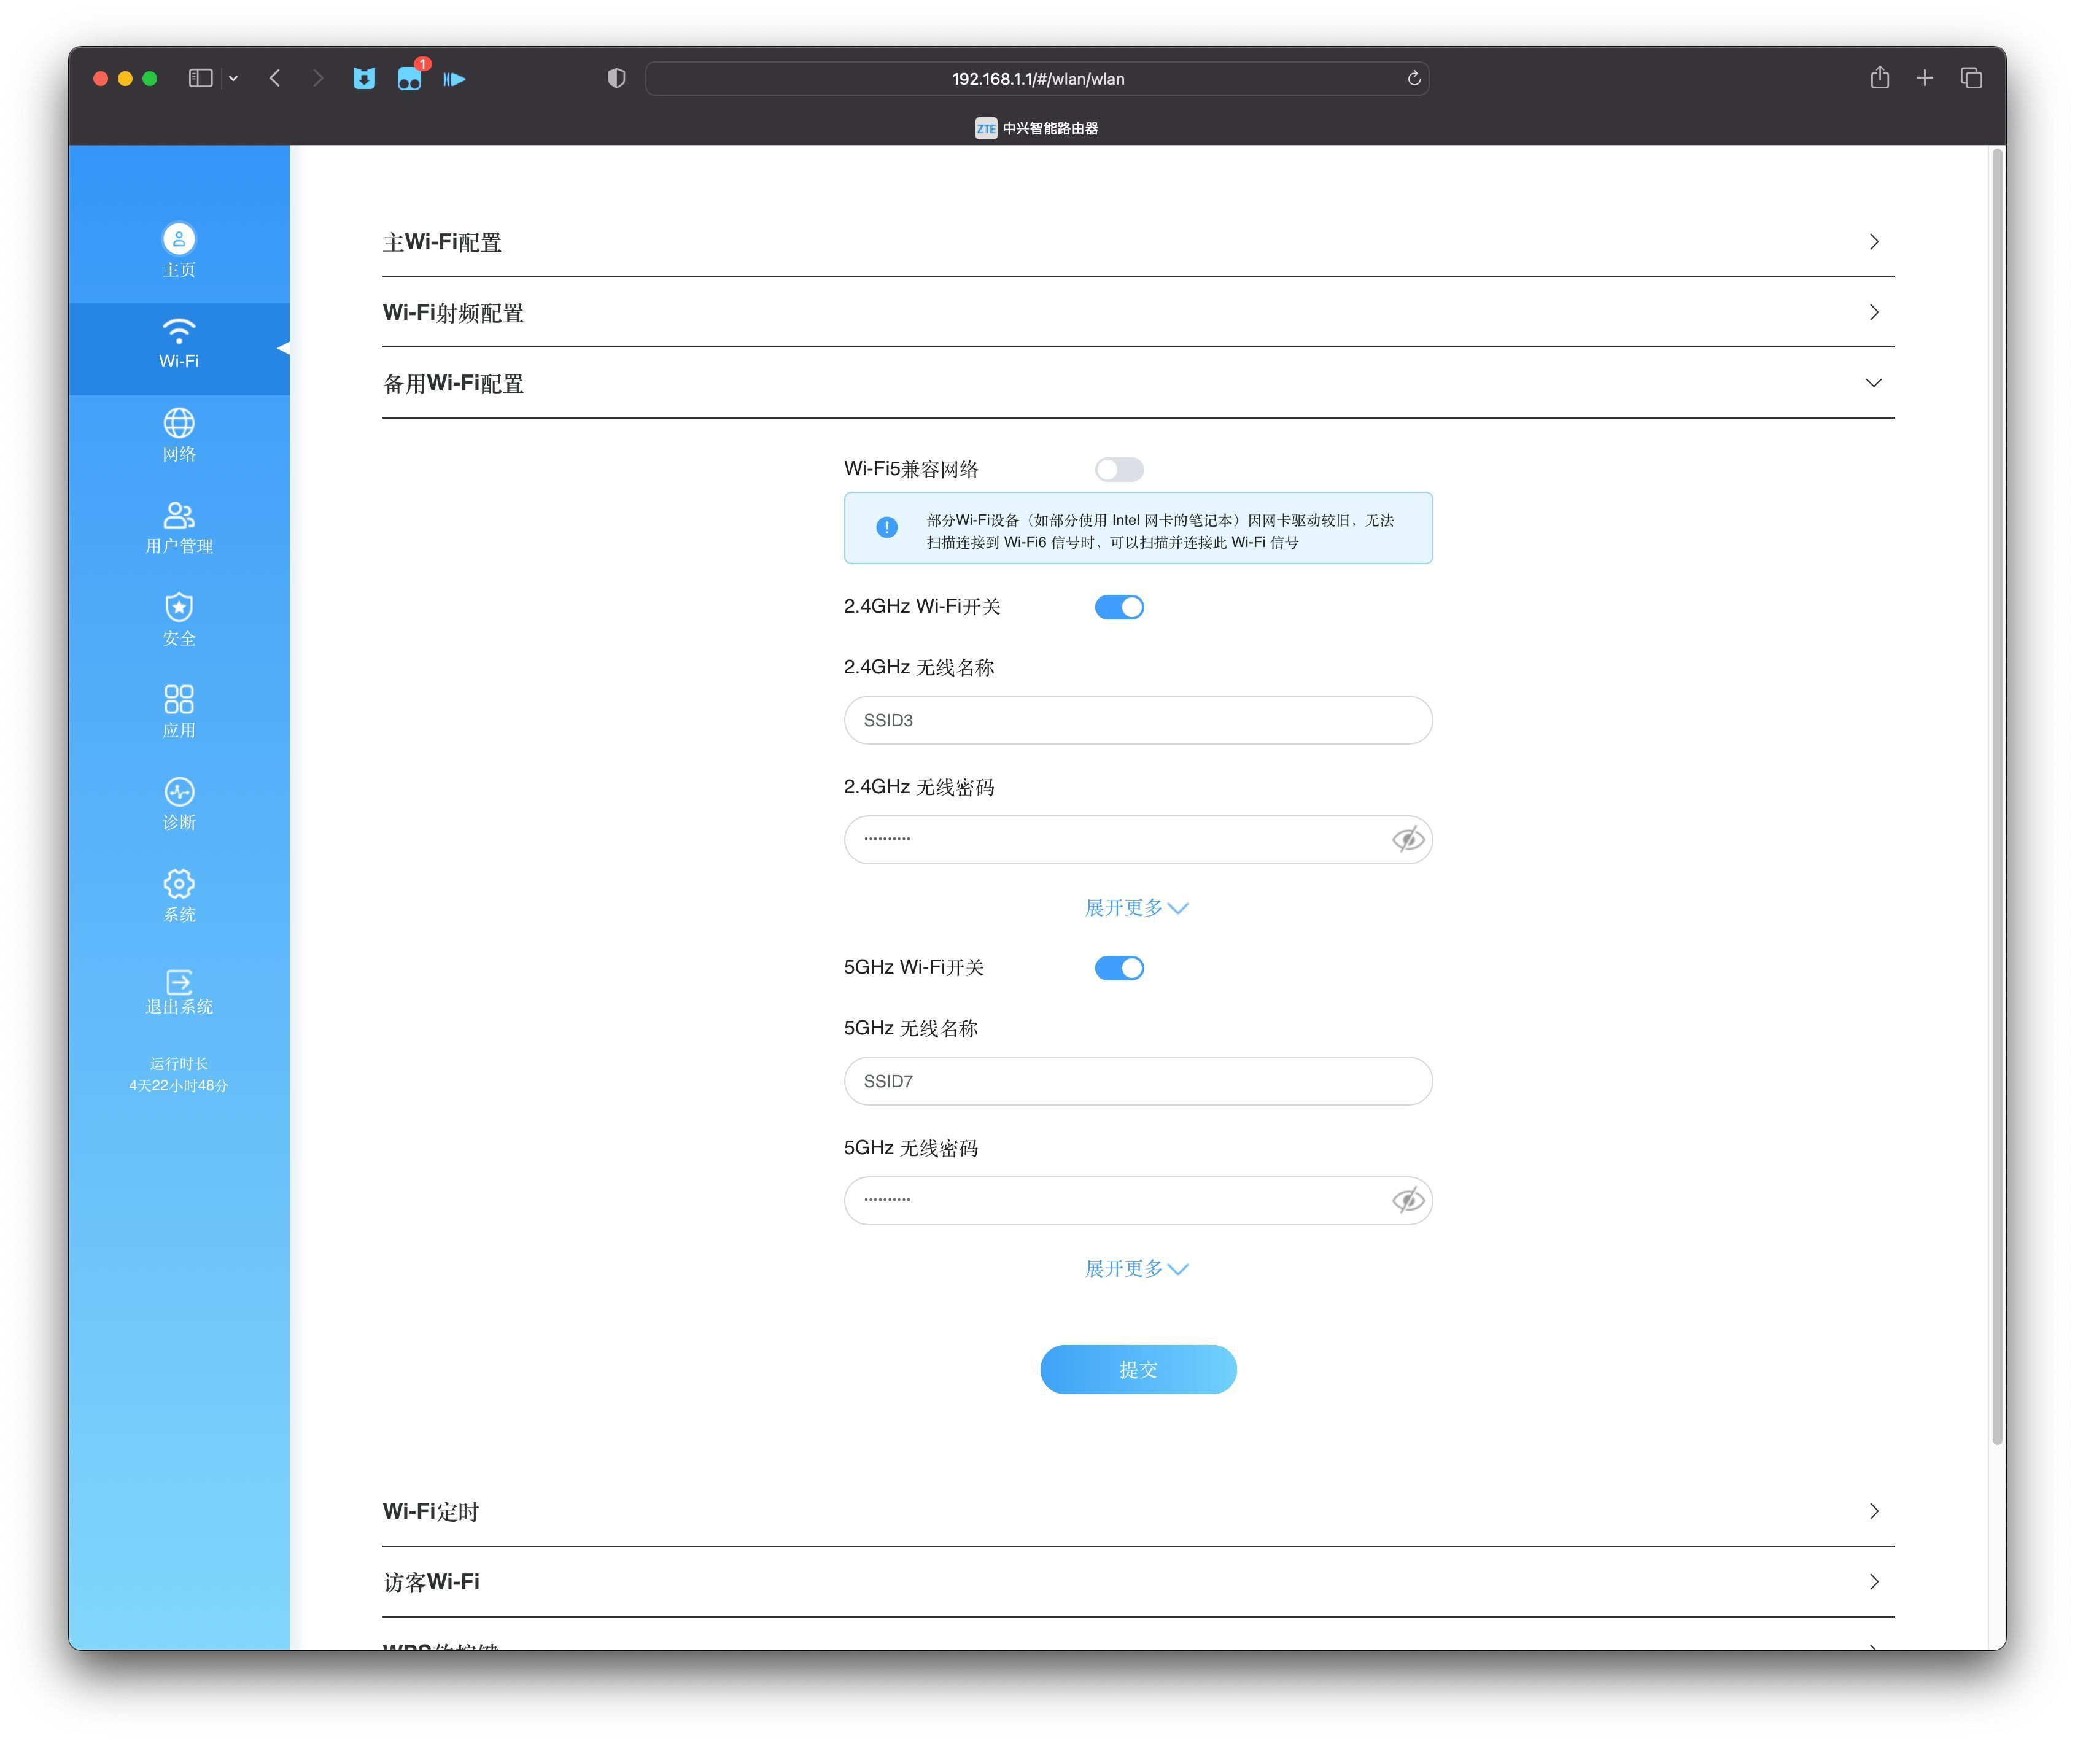2075x1741 pixels.
Task: Open the 网络 globe icon
Action: click(179, 423)
